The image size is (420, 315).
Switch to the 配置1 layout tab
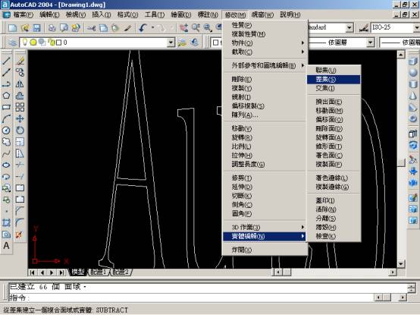pyautogui.click(x=99, y=272)
